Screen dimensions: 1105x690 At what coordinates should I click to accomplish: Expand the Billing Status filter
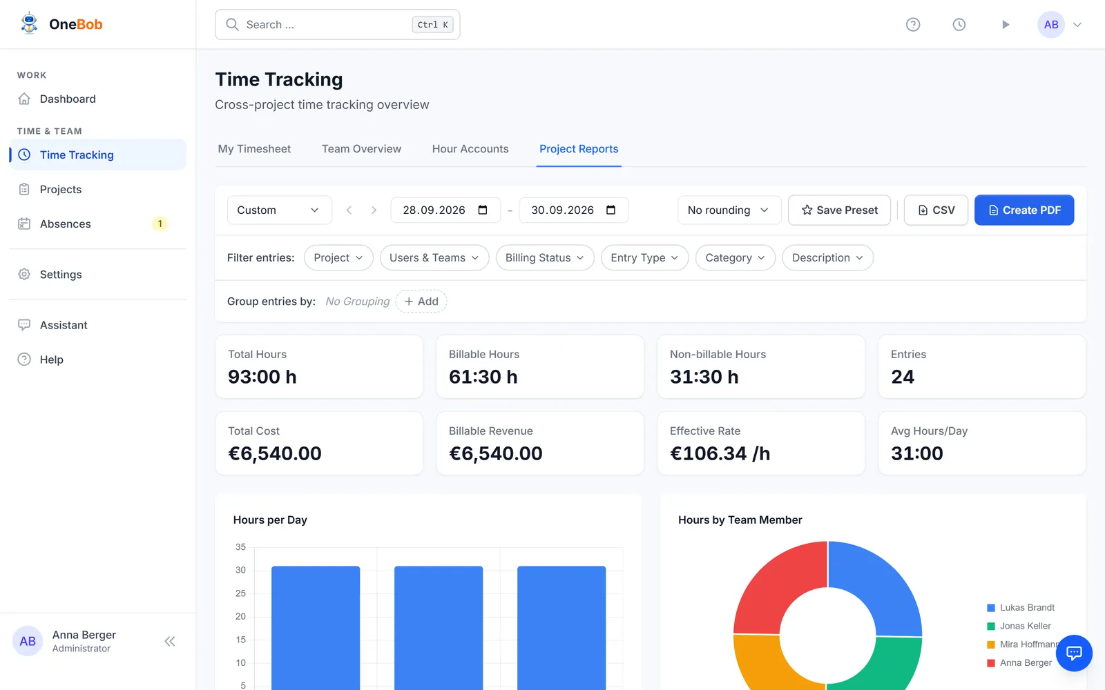click(545, 257)
